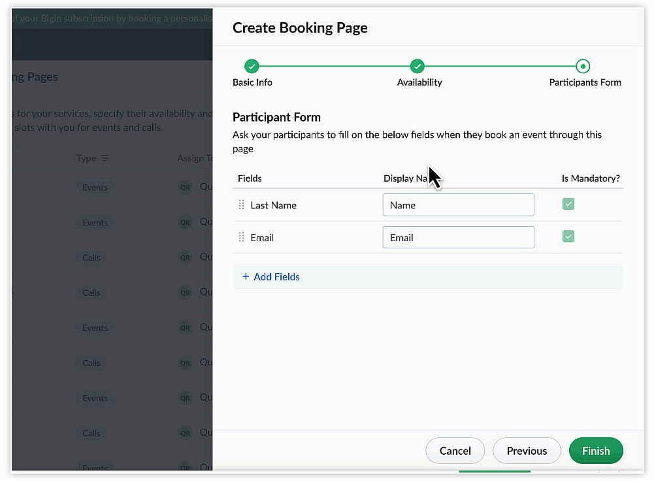Click the Participants Form step circle icon
The height and width of the screenshot is (481, 654).
(x=583, y=66)
